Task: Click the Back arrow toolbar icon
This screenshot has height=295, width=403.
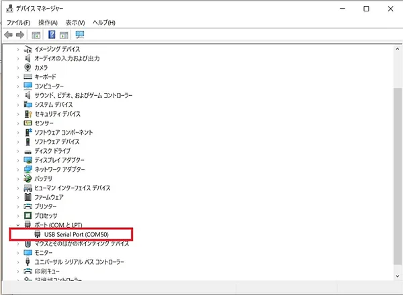Action: 9,35
